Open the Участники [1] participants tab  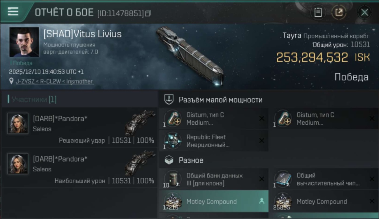pyautogui.click(x=32, y=99)
